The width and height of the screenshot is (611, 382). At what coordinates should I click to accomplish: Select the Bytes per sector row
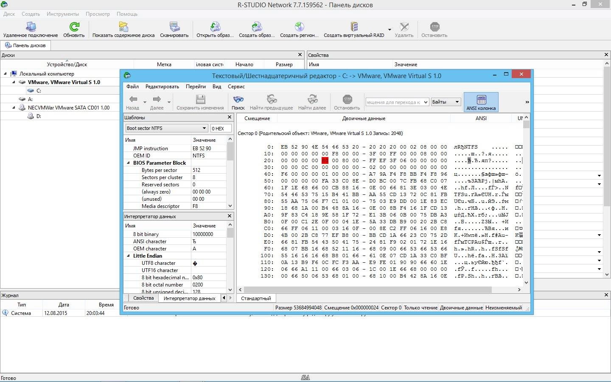pyautogui.click(x=175, y=170)
